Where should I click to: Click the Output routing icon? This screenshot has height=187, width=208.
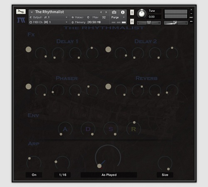[x=31, y=18]
